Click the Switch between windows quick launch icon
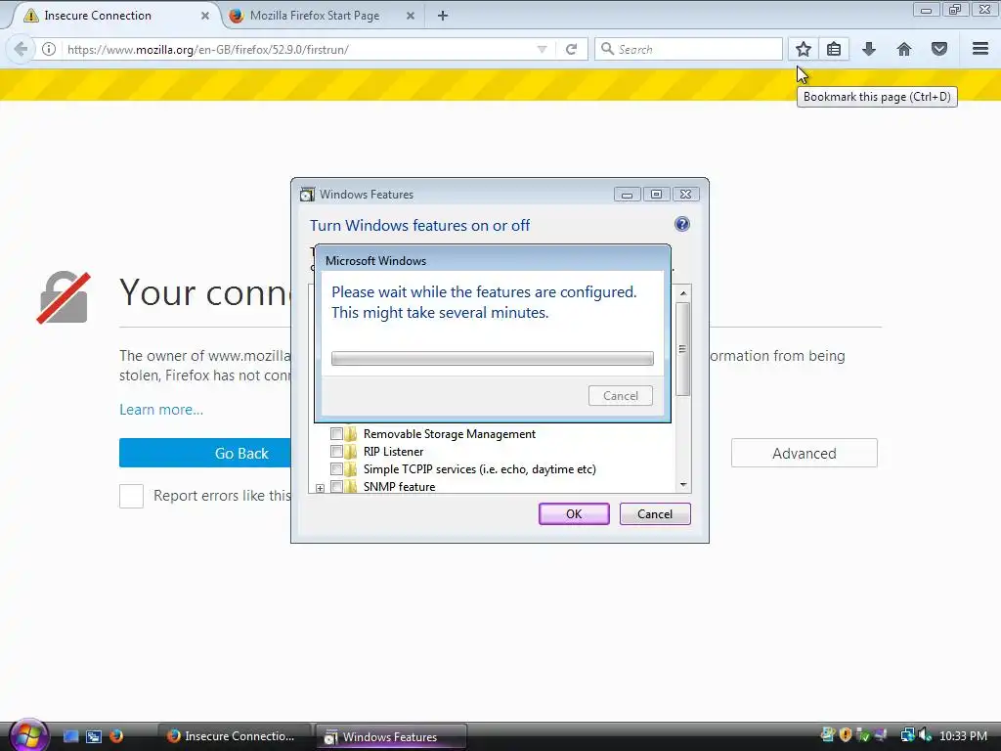The image size is (1001, 751). [93, 736]
